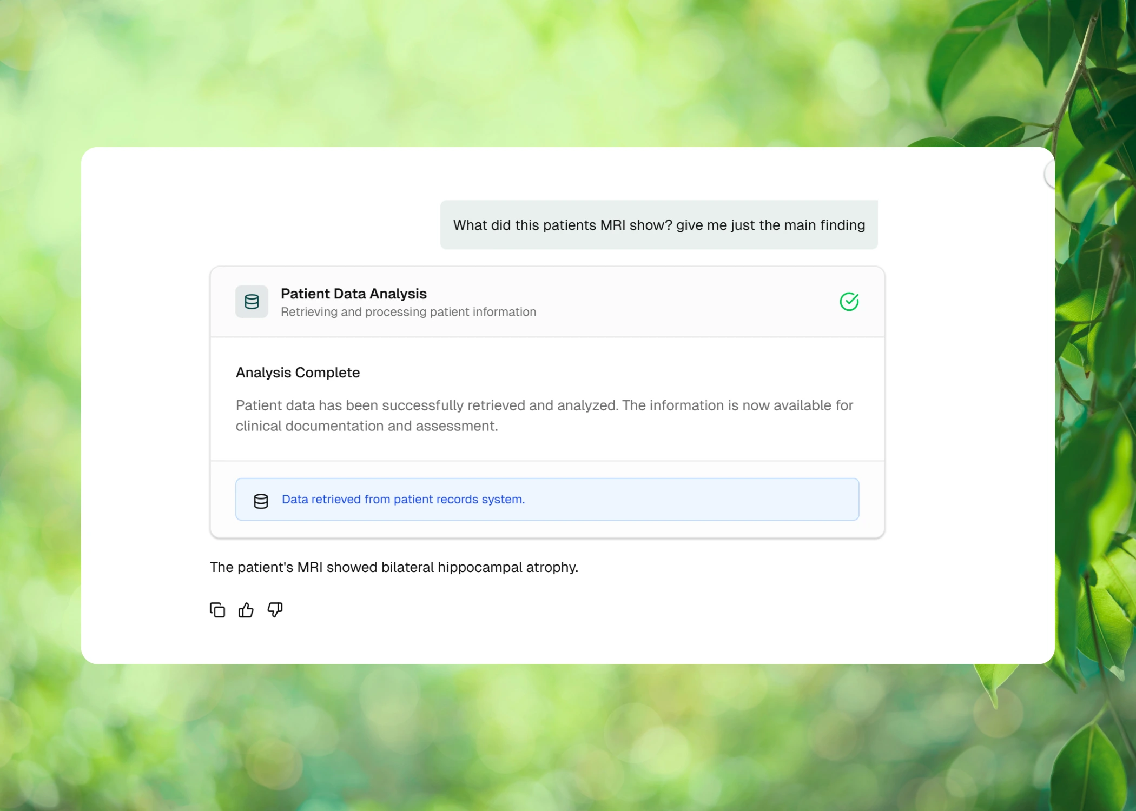Give the response a thumbs up
The width and height of the screenshot is (1136, 811).
(x=246, y=610)
